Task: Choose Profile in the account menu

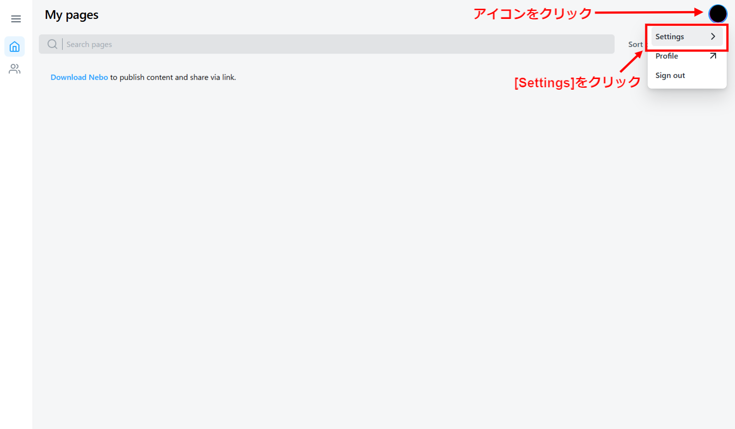Action: 667,56
